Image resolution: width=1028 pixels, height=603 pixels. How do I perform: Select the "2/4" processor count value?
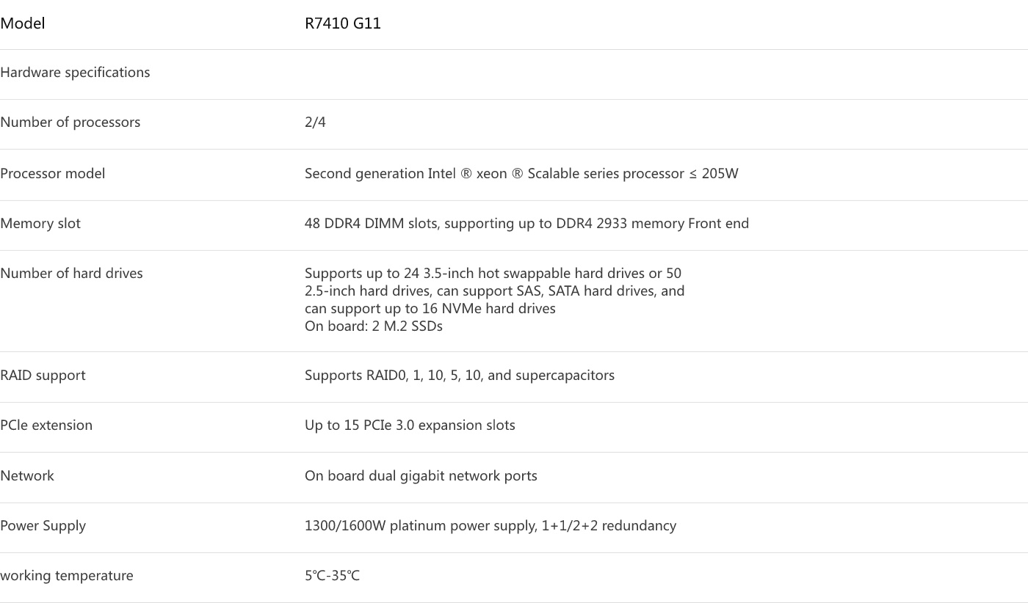point(315,123)
